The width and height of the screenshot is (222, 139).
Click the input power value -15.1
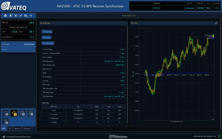click(216, 8)
